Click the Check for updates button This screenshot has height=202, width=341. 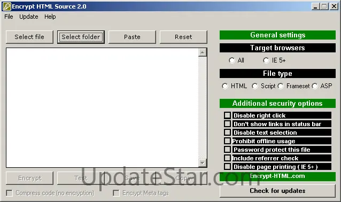coord(277,191)
